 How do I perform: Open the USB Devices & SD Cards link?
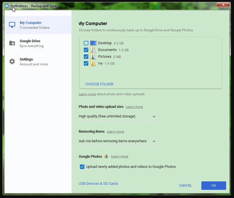point(98,184)
